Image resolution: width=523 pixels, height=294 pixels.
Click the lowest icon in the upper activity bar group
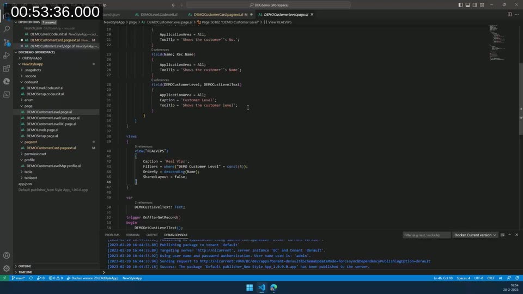[7, 95]
